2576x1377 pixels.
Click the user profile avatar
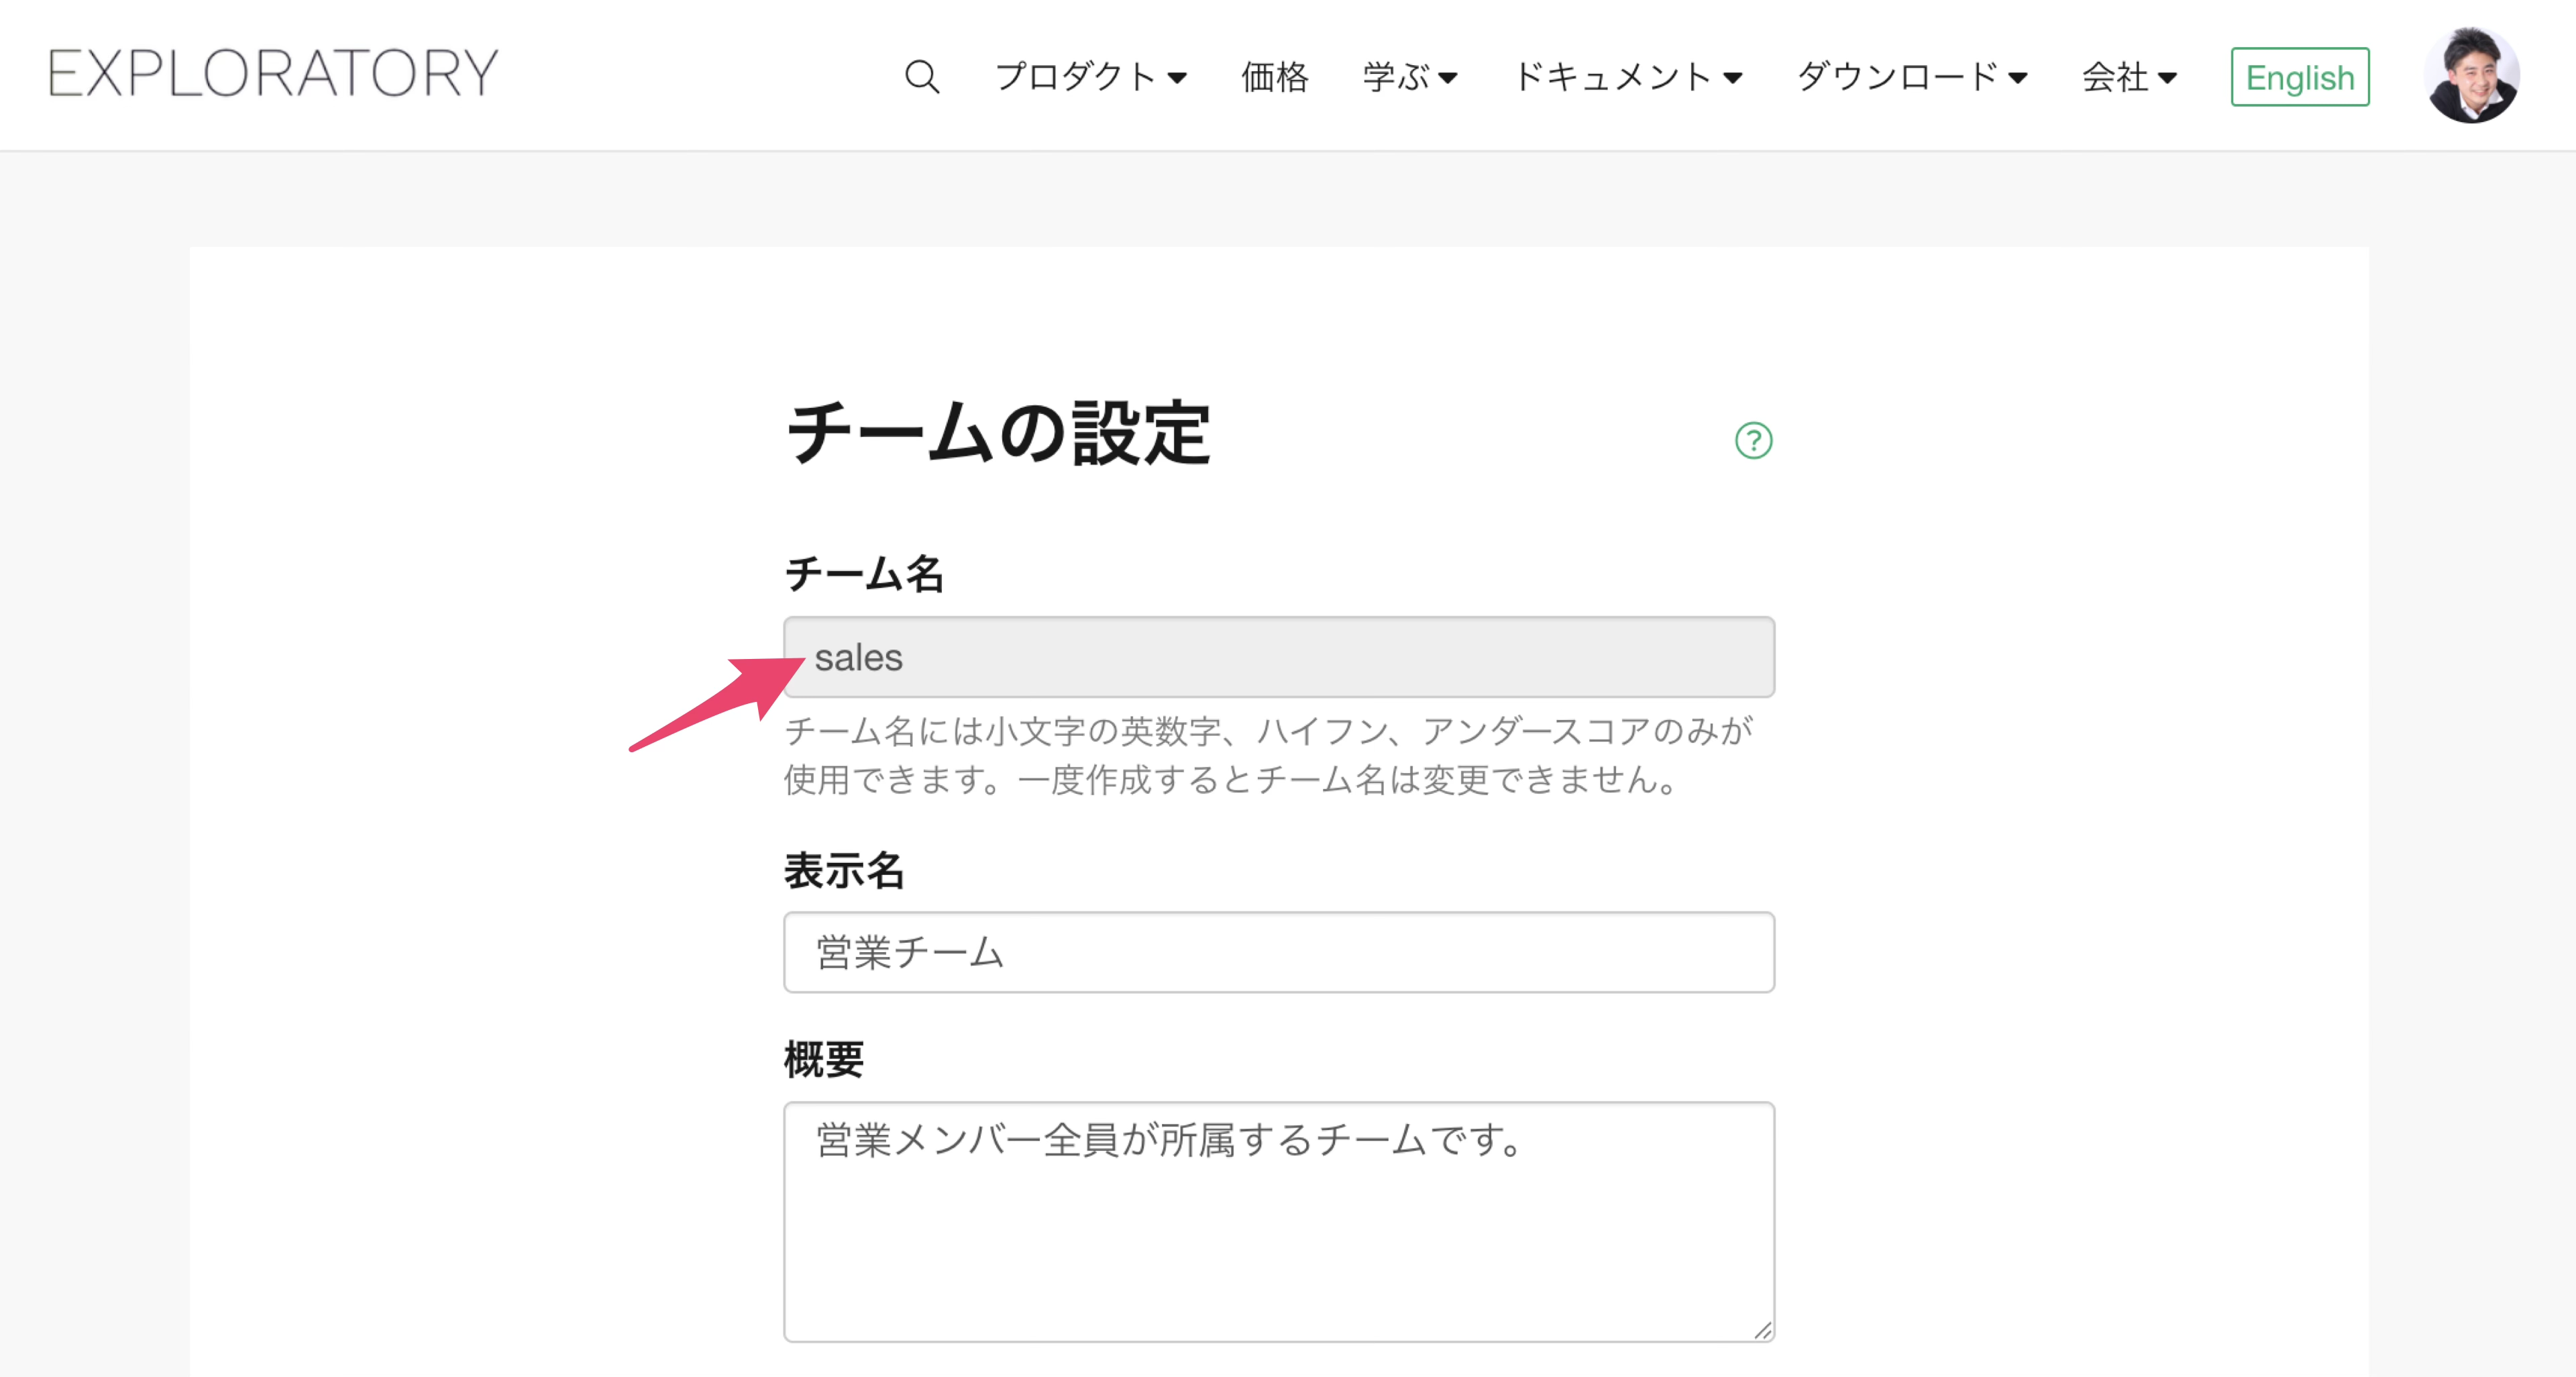[x=2470, y=76]
